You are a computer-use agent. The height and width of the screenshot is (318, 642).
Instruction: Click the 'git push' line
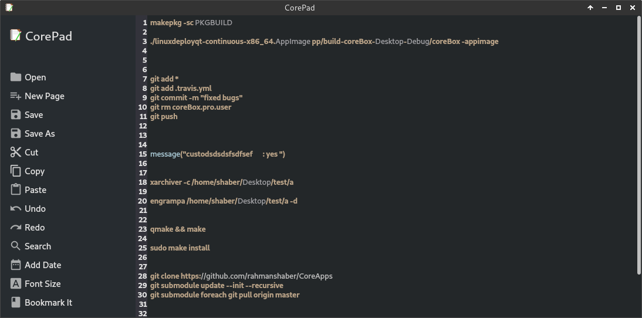pos(164,116)
